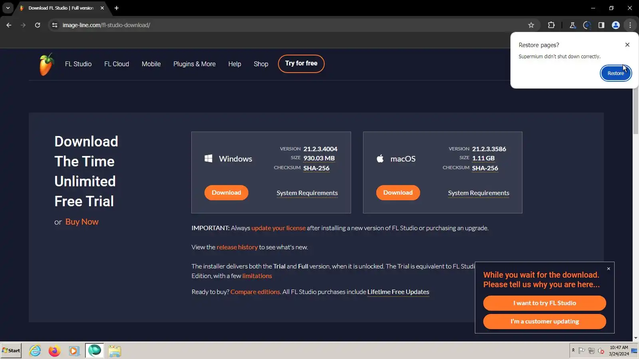Viewport: 639px width, 359px height.
Task: Click Show Desktop button on taskbar
Action: (634, 351)
